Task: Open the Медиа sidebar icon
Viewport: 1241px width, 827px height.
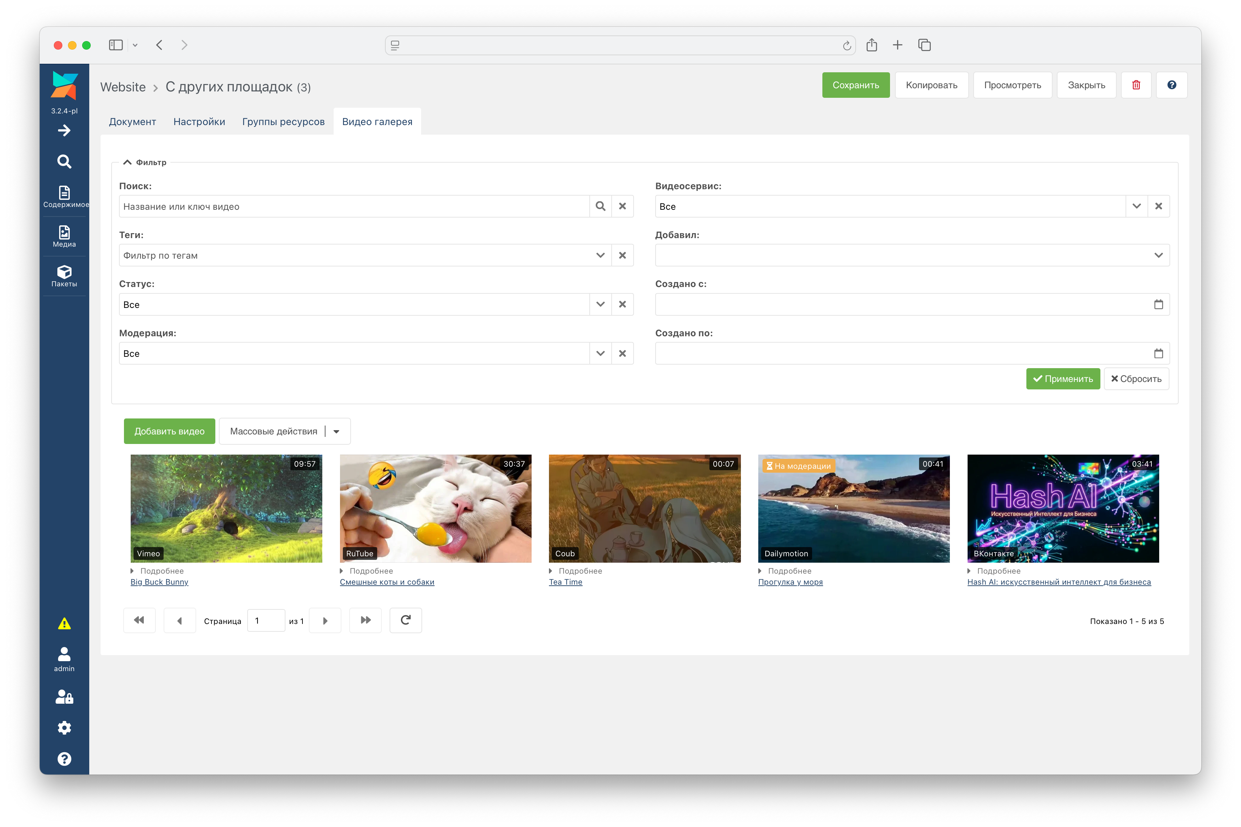Action: [64, 236]
